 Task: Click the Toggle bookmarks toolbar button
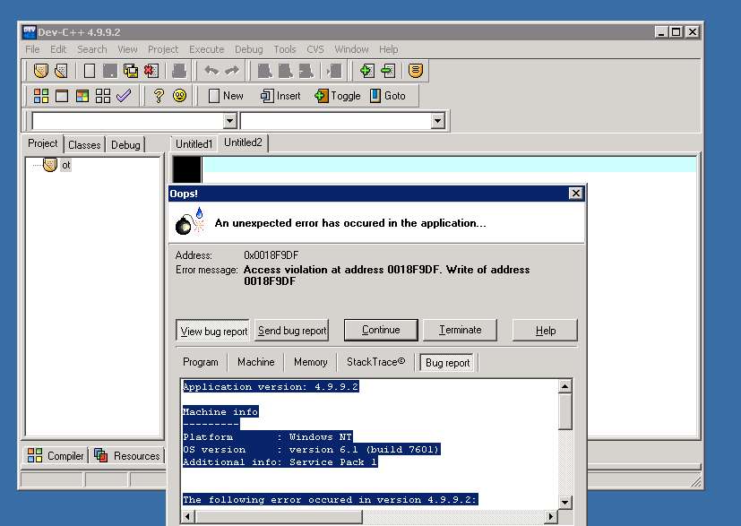coord(338,96)
